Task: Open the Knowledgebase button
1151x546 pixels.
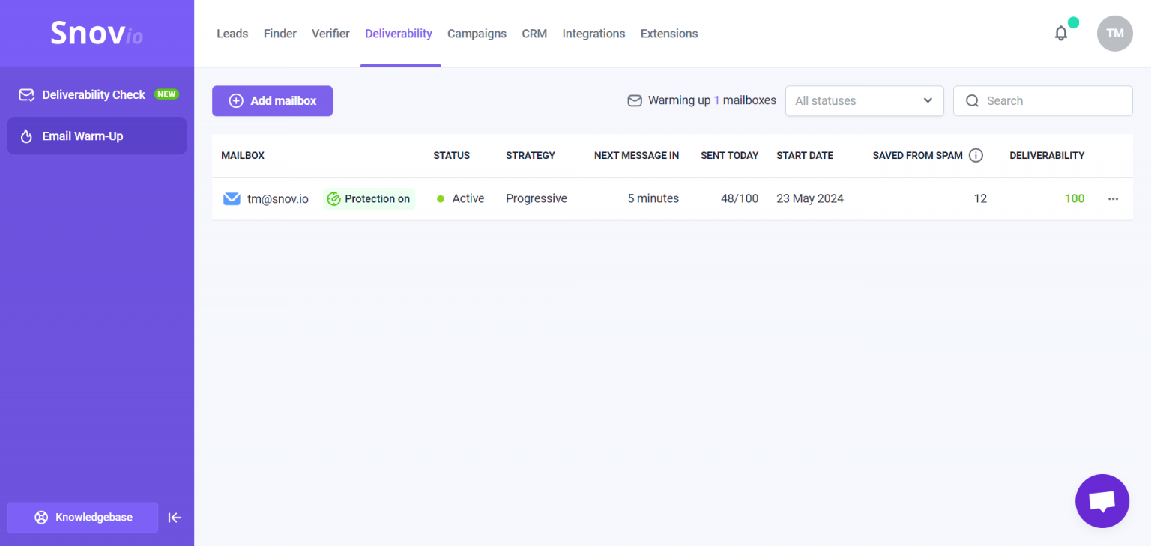Action: [82, 518]
